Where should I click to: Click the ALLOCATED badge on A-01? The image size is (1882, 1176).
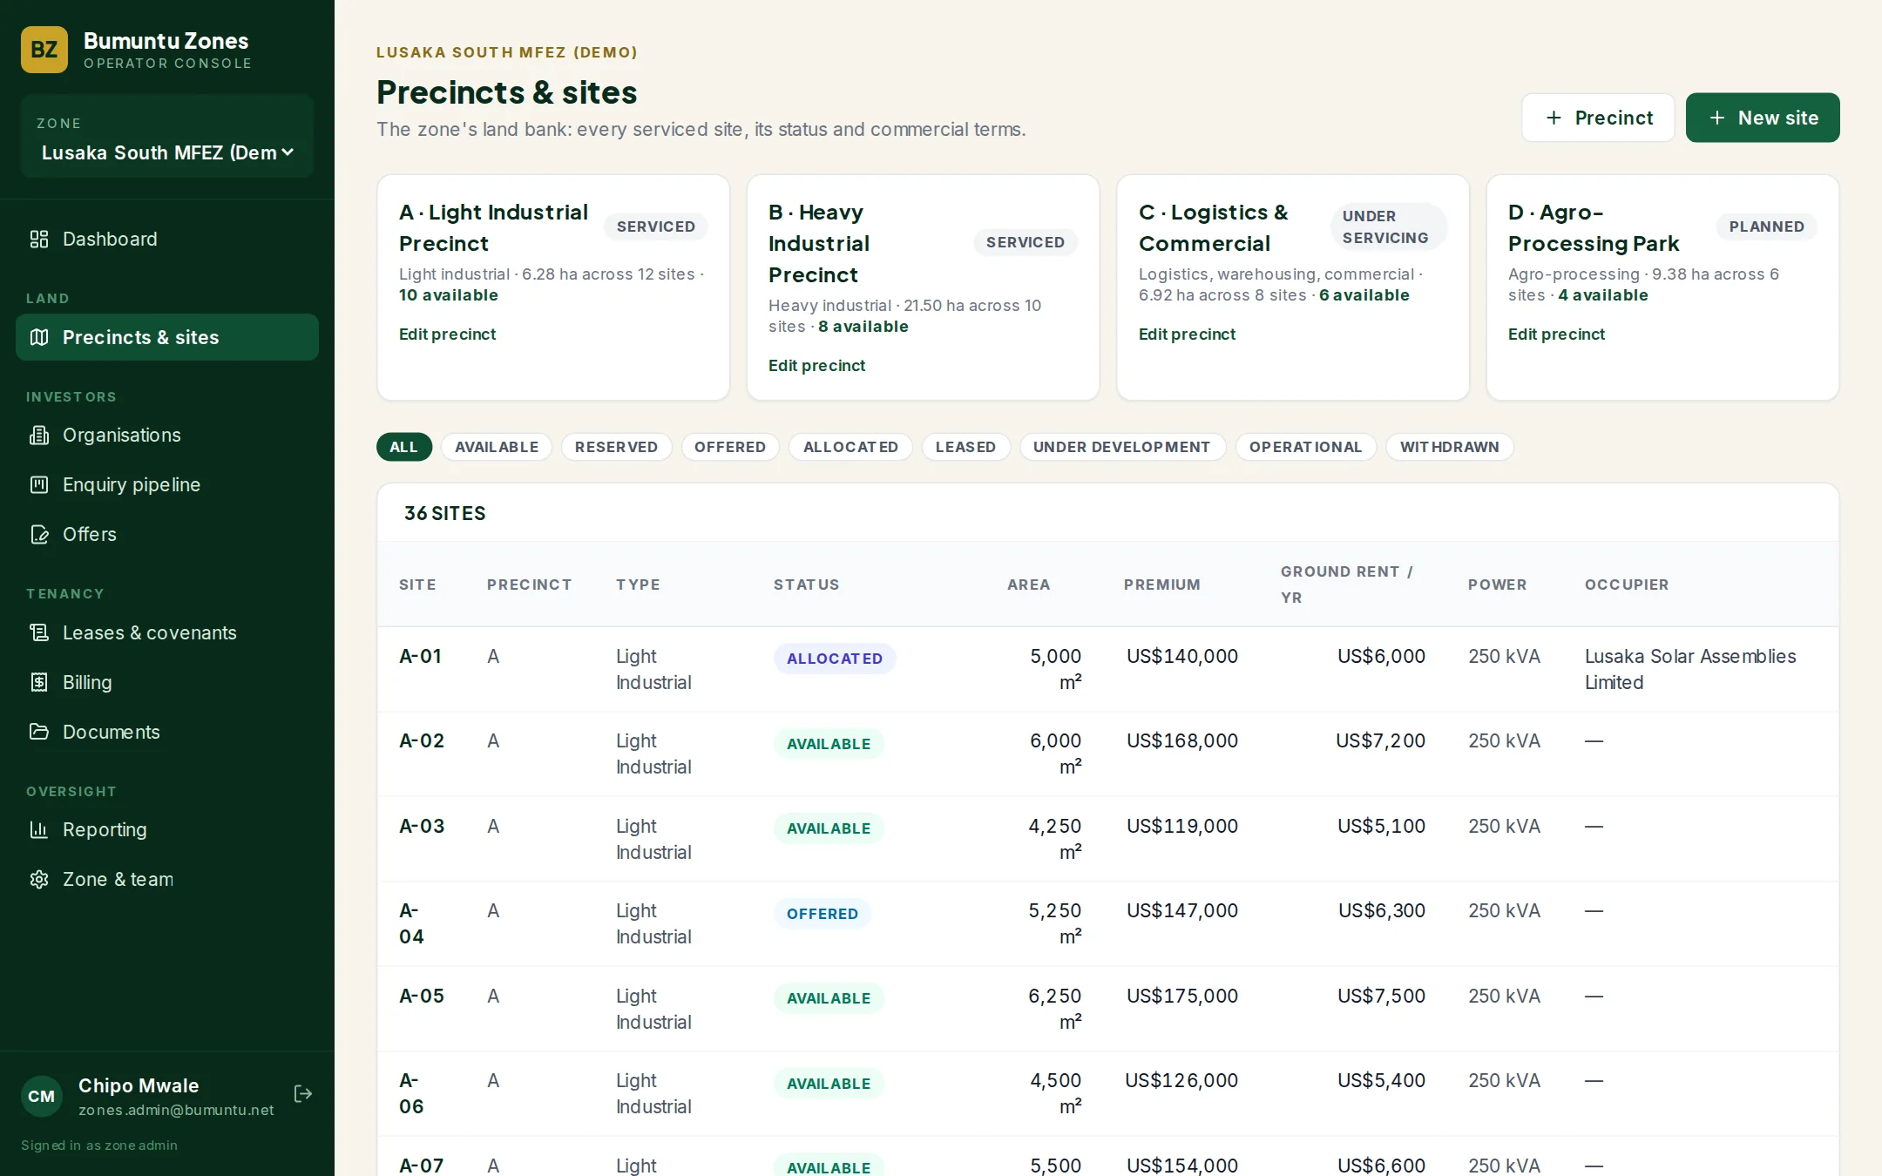coord(835,659)
